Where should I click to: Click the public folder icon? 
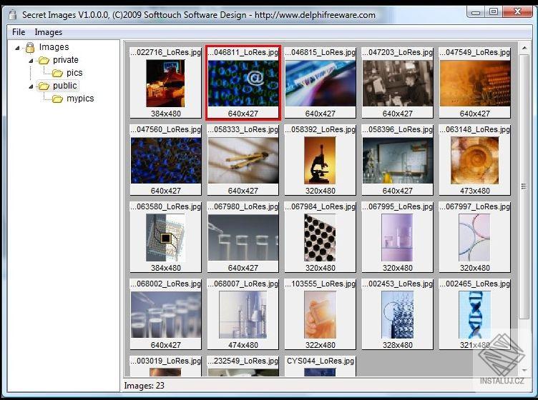pos(44,86)
